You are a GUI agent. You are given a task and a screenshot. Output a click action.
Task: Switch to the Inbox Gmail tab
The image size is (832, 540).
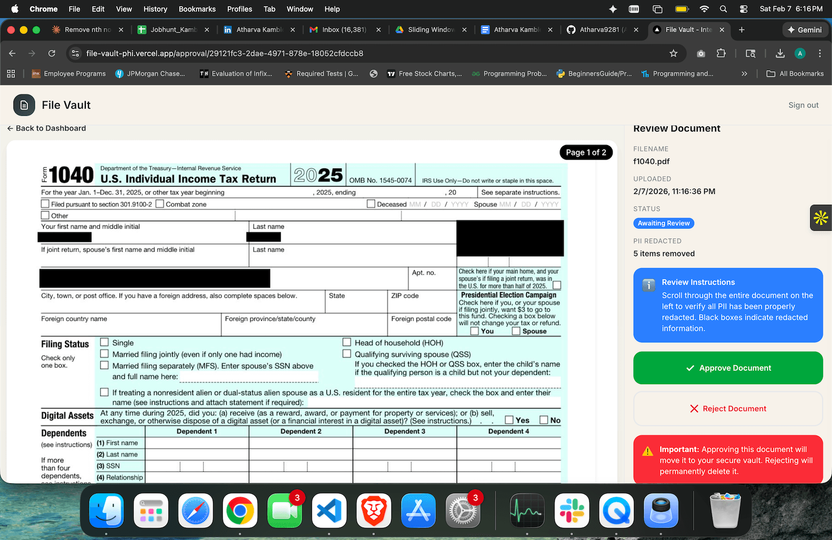point(343,30)
